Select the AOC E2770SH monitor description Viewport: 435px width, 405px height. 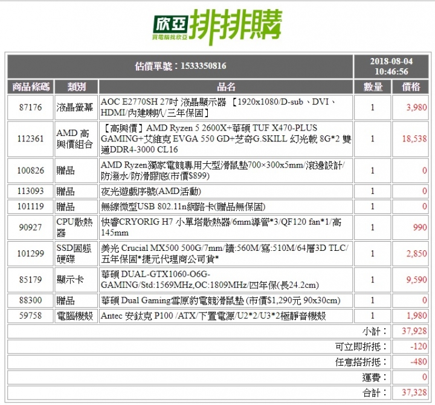[x=226, y=108]
